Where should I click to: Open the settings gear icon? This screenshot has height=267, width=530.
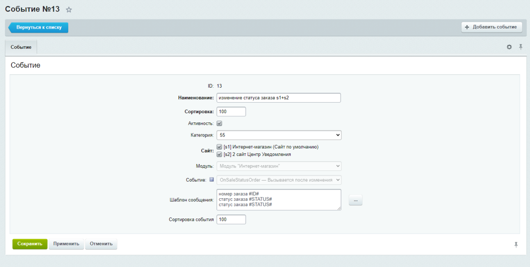[x=509, y=47]
